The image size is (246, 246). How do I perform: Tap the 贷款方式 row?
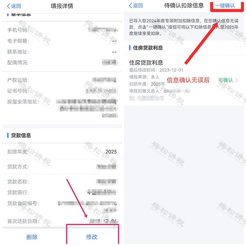click(62, 167)
